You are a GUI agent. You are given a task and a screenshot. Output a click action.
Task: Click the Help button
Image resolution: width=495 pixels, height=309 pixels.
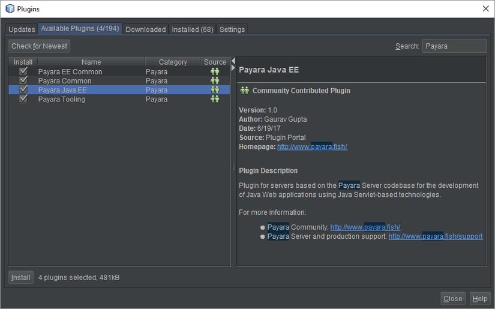pyautogui.click(x=480, y=299)
